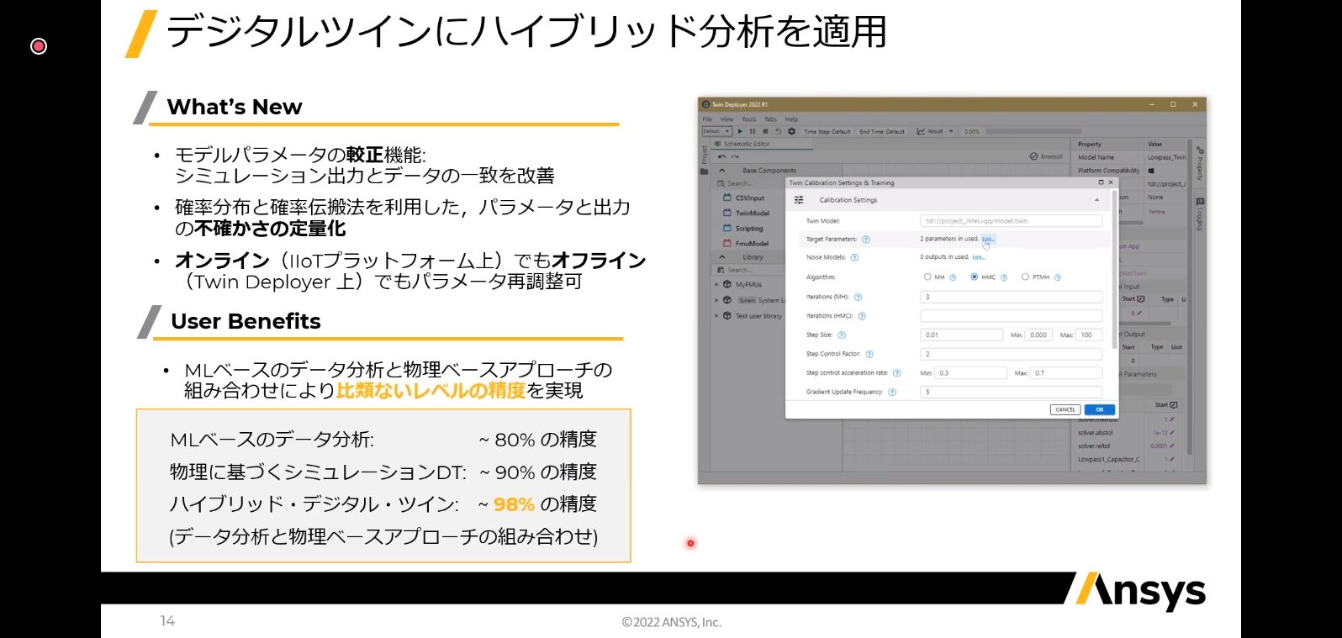This screenshot has width=1342, height=638.
Task: Expand the Test user library node
Action: tap(717, 316)
